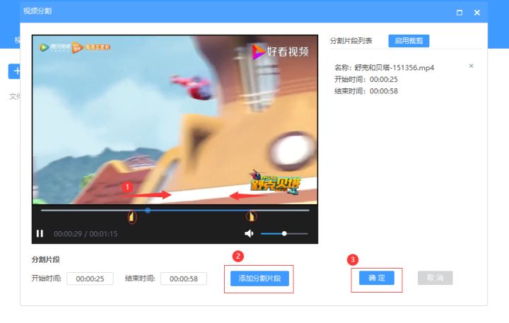Click the 开始时间 input field
This screenshot has width=509, height=323.
pyautogui.click(x=90, y=278)
